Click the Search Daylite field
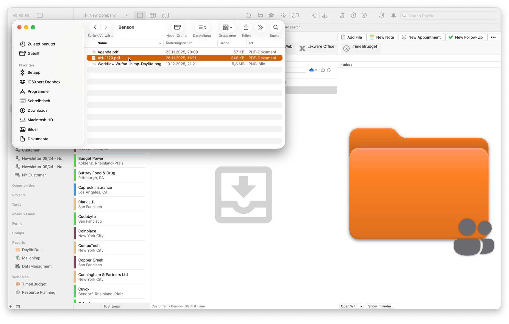Image resolution: width=509 pixels, height=324 pixels. 449,15
